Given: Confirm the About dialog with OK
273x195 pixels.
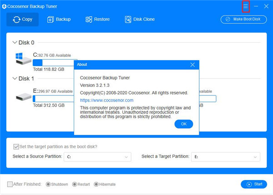Looking at the screenshot, I should [x=184, y=124].
